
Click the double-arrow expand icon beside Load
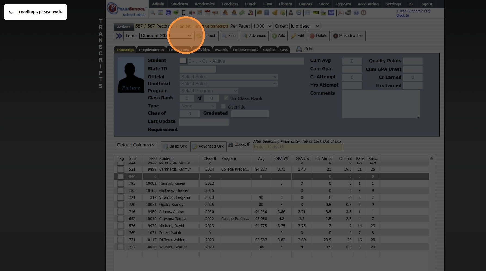pyautogui.click(x=119, y=36)
